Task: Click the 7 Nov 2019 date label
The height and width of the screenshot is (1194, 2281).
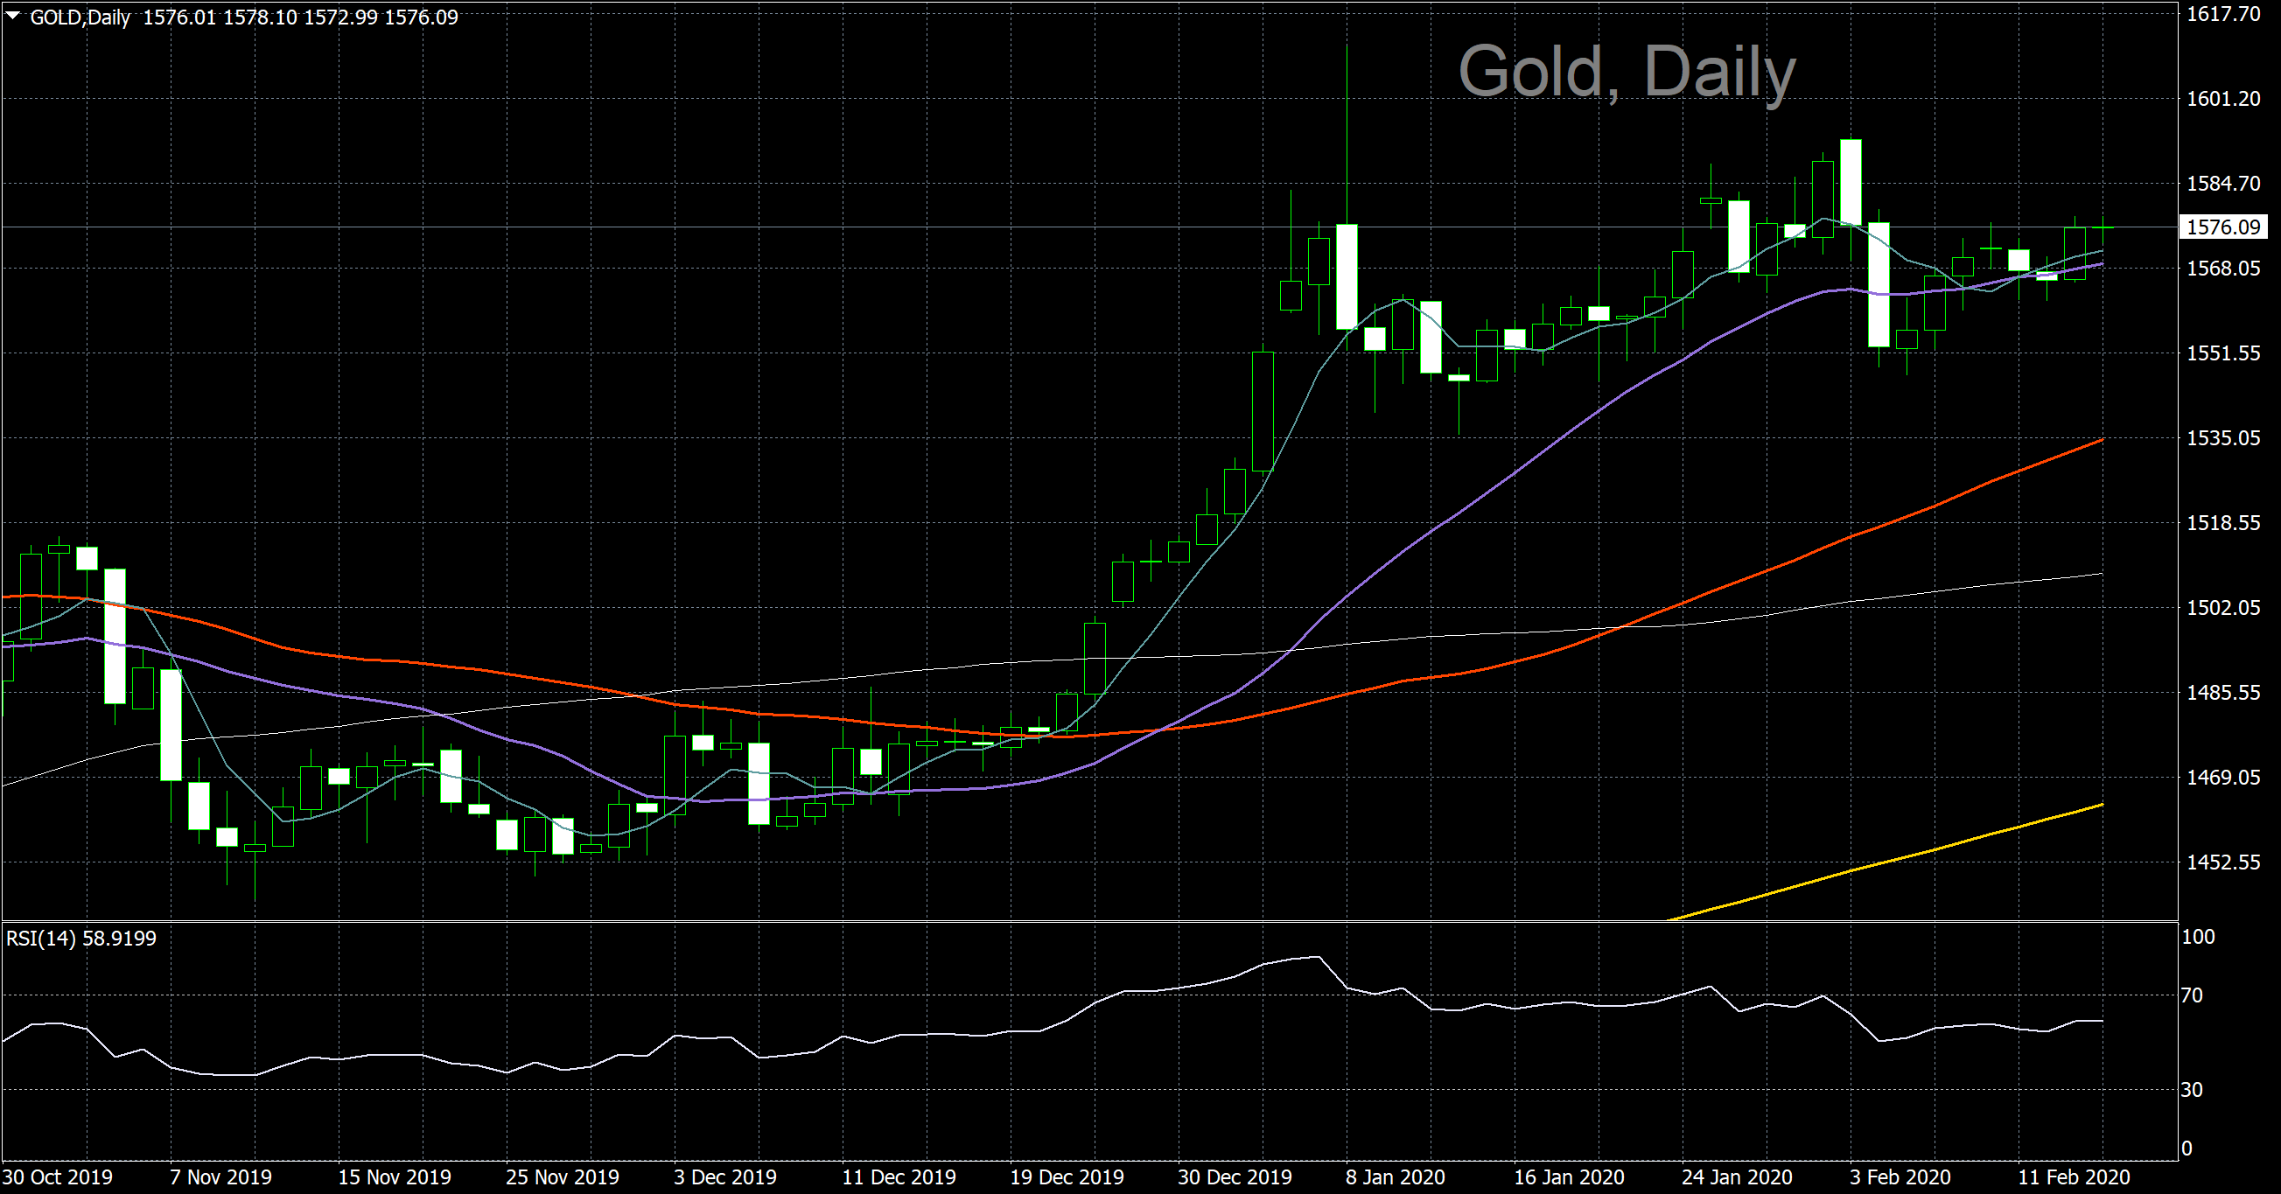Action: (x=221, y=1177)
